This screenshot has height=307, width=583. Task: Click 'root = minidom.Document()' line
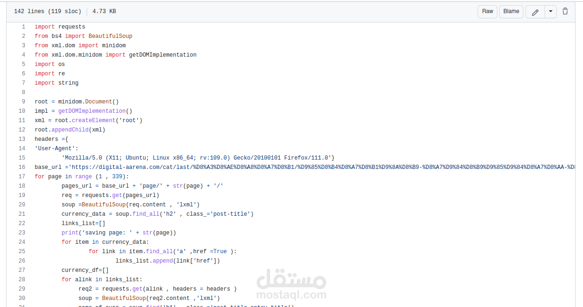click(x=77, y=102)
